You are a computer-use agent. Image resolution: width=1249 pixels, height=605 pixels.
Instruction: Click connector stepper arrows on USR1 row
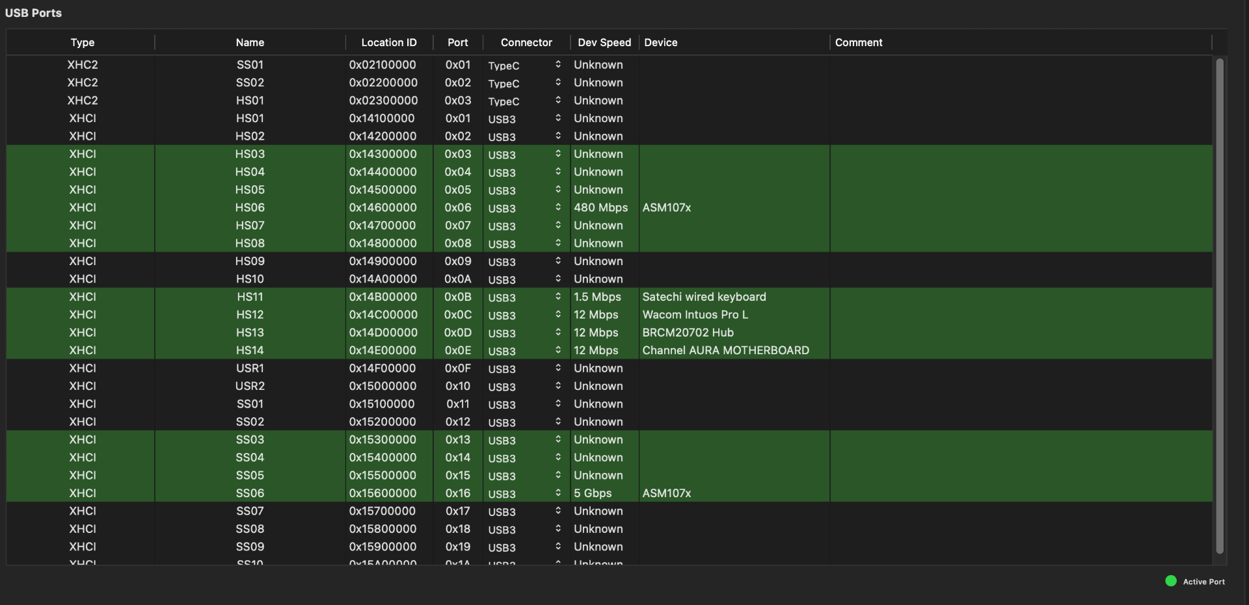pyautogui.click(x=557, y=368)
